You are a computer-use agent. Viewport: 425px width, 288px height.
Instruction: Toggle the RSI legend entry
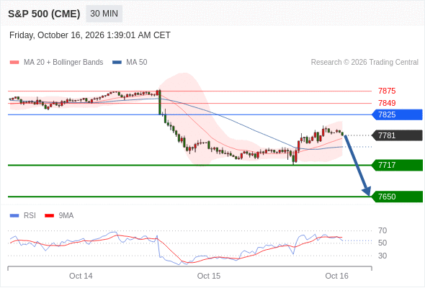point(23,216)
